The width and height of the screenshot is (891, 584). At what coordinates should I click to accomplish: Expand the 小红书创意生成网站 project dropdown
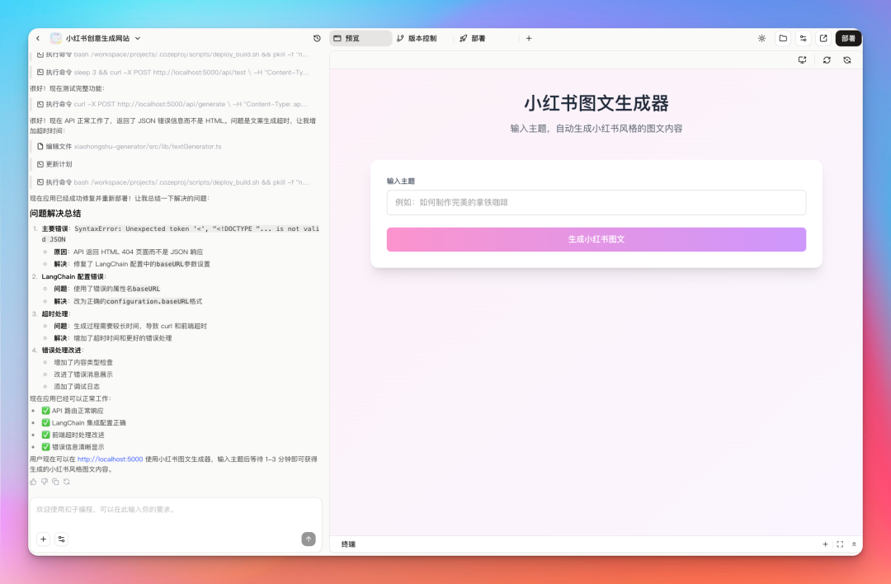[x=137, y=38]
